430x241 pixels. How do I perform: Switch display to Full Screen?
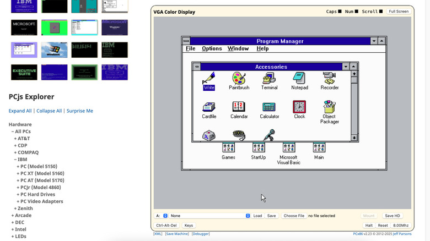pyautogui.click(x=399, y=11)
